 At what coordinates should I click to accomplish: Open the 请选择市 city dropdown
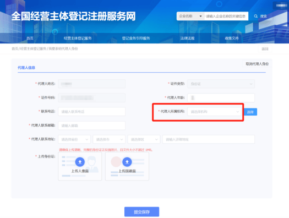pyautogui.click(x=109, y=139)
